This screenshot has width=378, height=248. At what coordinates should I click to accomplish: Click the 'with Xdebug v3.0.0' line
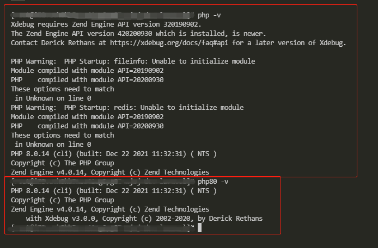(x=144, y=219)
